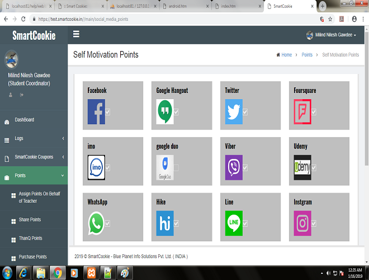Click the WhatsApp logo icon
Screen dimensions: 369x280
coord(96,223)
